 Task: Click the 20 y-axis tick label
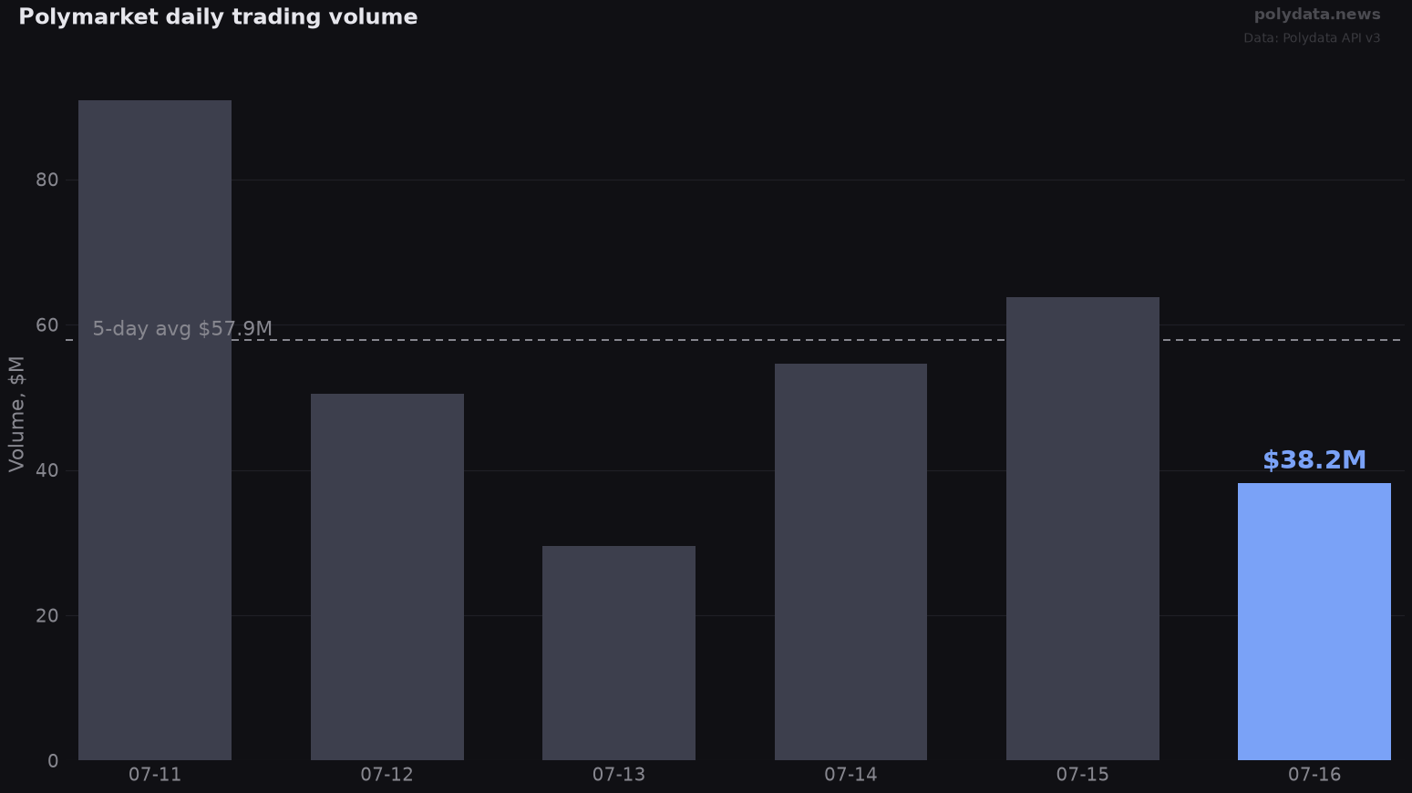(47, 616)
